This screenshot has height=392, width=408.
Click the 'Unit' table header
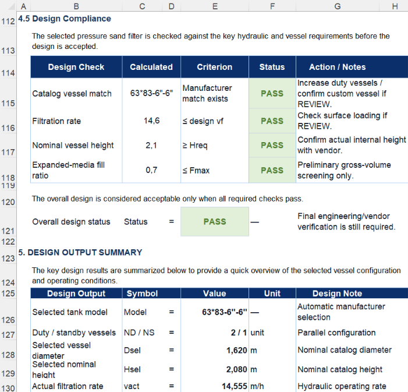click(272, 294)
